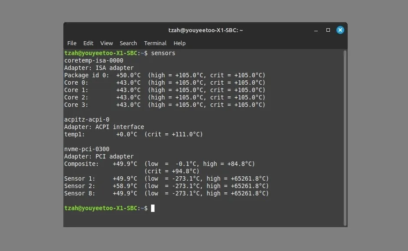408x251 pixels.
Task: Click the Composite temperature value
Action: pos(125,164)
